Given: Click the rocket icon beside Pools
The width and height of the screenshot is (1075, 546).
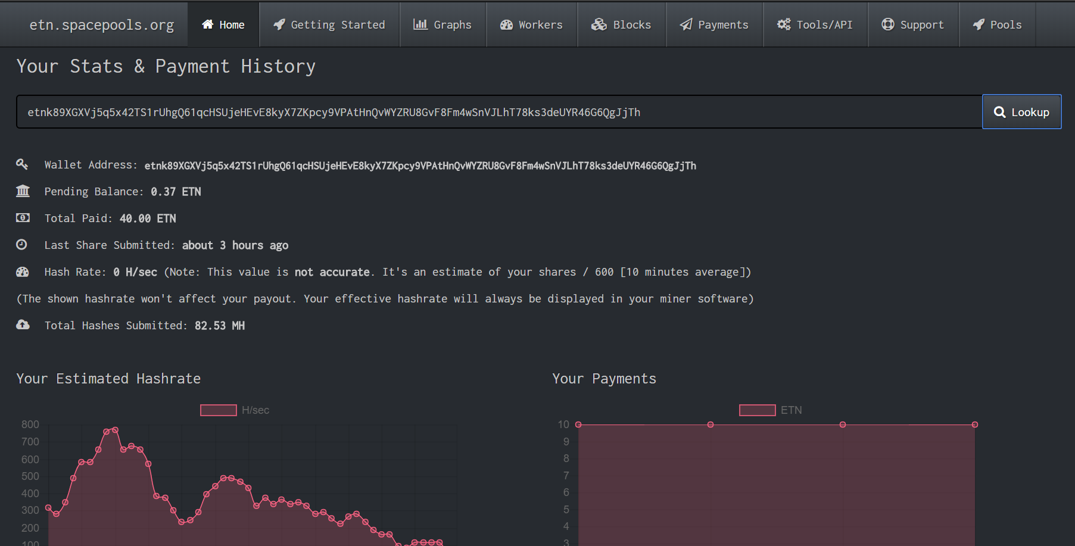Looking at the screenshot, I should [979, 24].
